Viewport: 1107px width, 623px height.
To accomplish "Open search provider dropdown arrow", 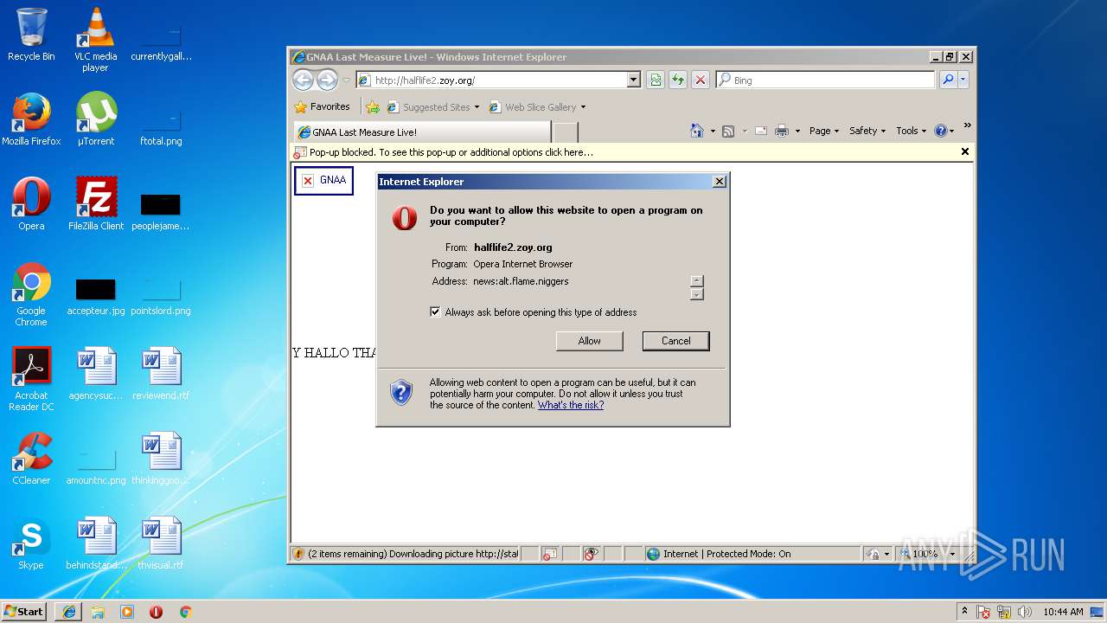I will coord(963,80).
